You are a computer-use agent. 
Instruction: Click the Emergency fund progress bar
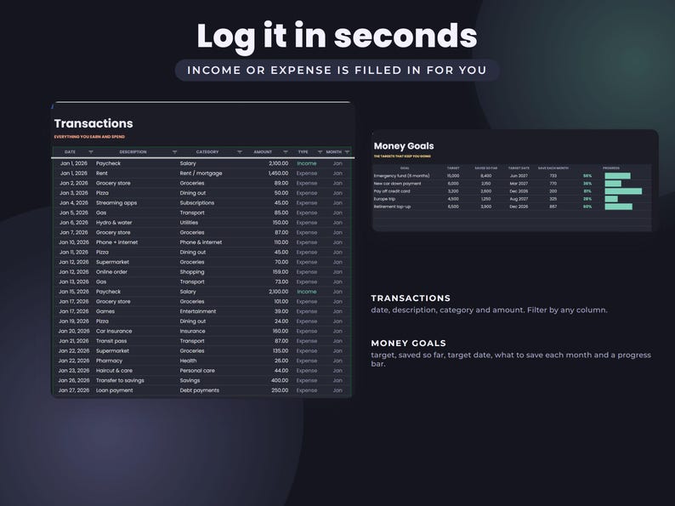coord(617,176)
